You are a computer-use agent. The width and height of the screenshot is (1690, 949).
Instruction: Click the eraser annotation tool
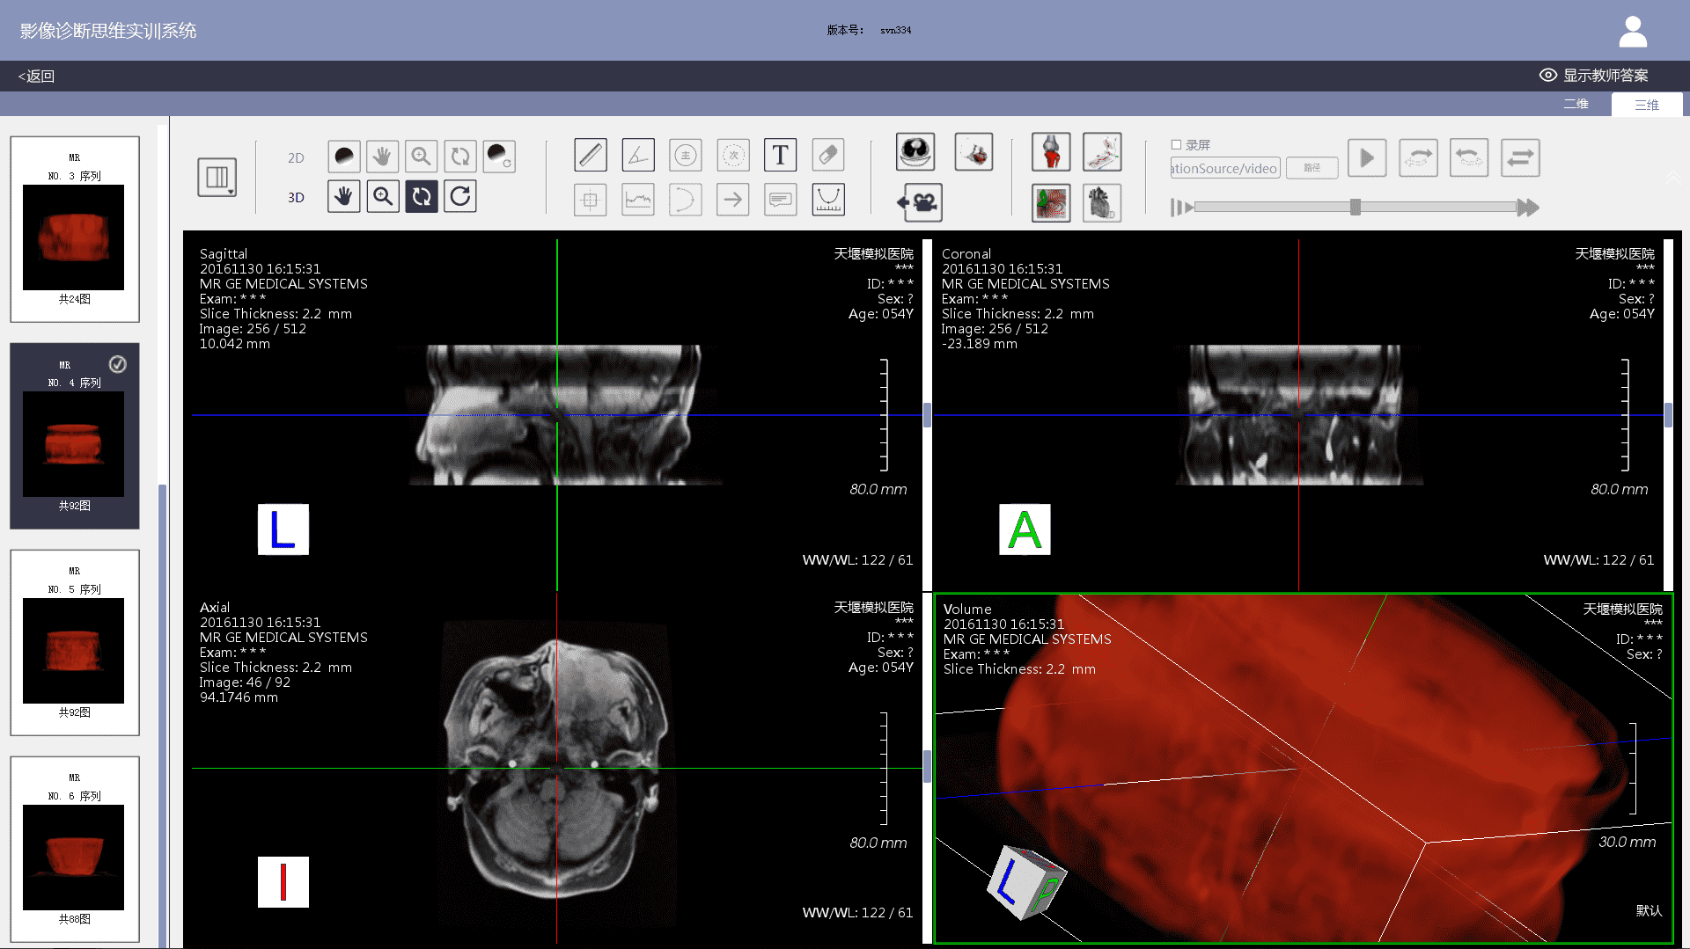827,155
